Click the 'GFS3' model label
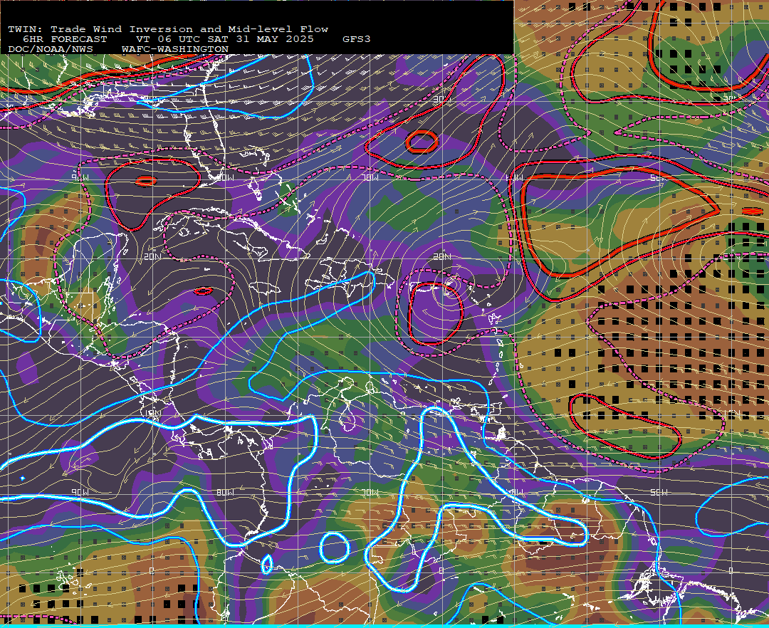The image size is (769, 628). click(356, 38)
